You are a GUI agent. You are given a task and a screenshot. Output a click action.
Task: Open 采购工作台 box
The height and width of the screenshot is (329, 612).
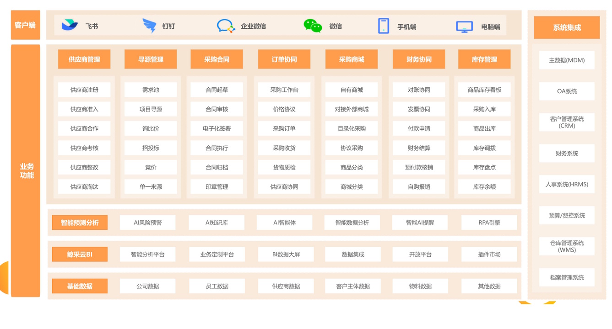pos(284,90)
